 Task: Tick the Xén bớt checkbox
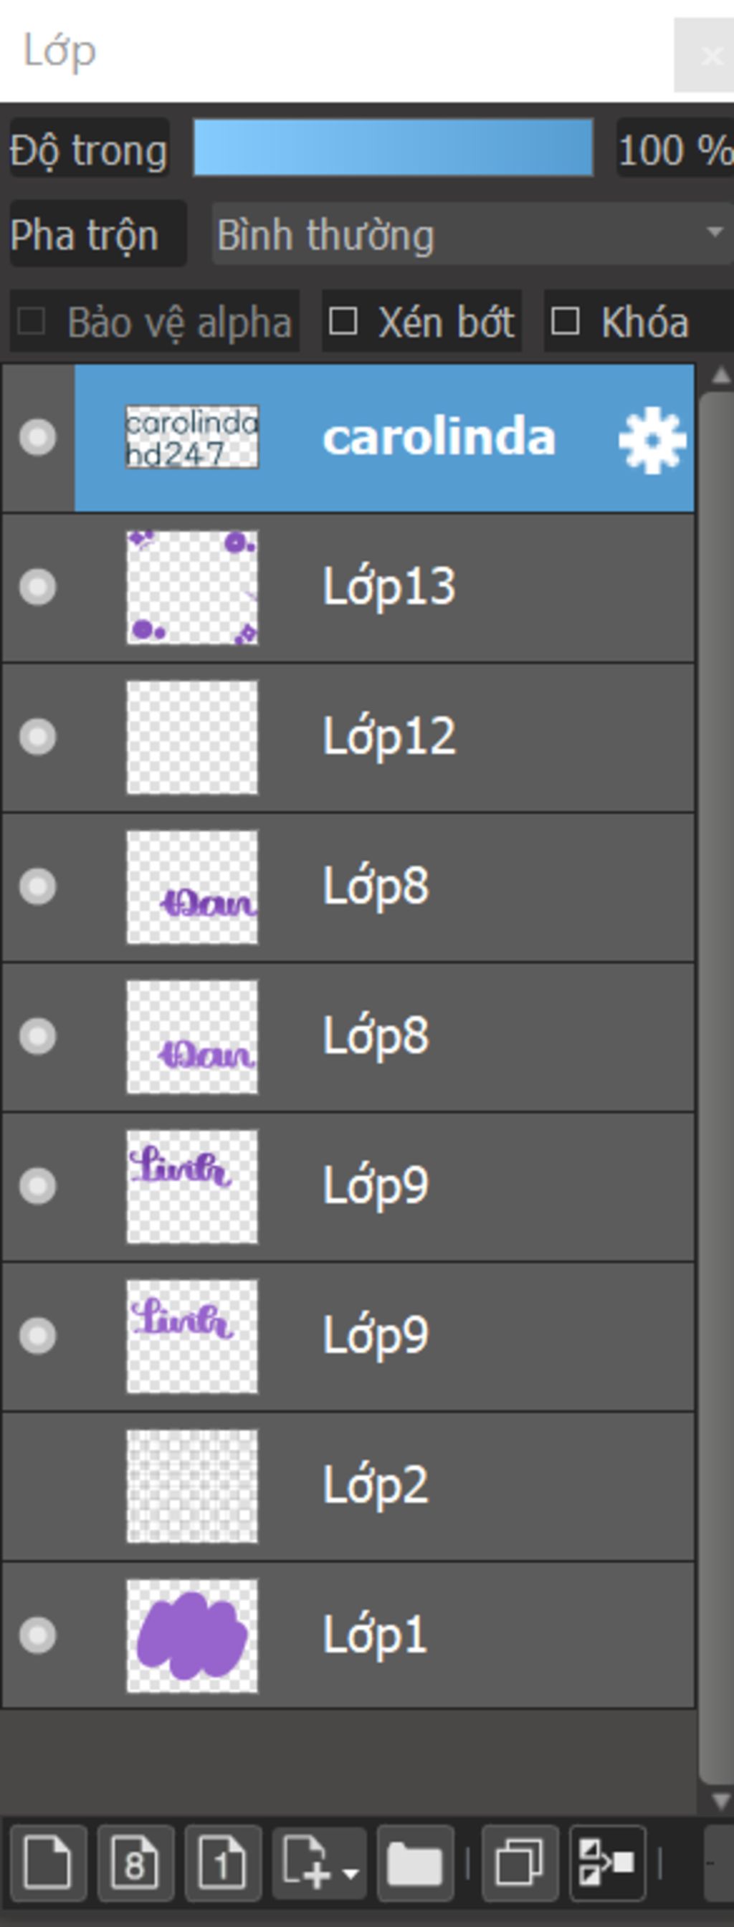point(343,322)
